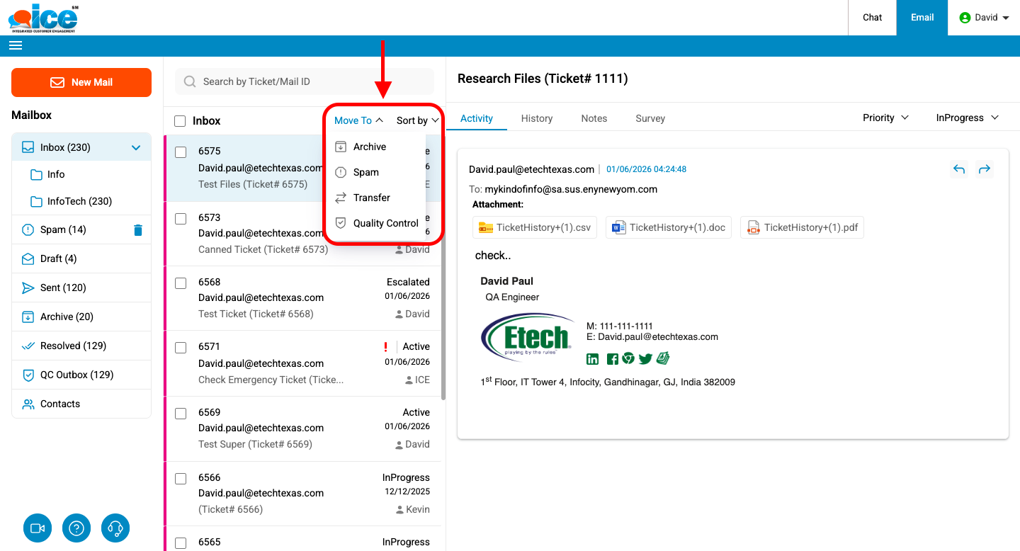Screen dimensions: 1020x551
Task: Open the LinkedIn icon in signature
Action: point(593,359)
